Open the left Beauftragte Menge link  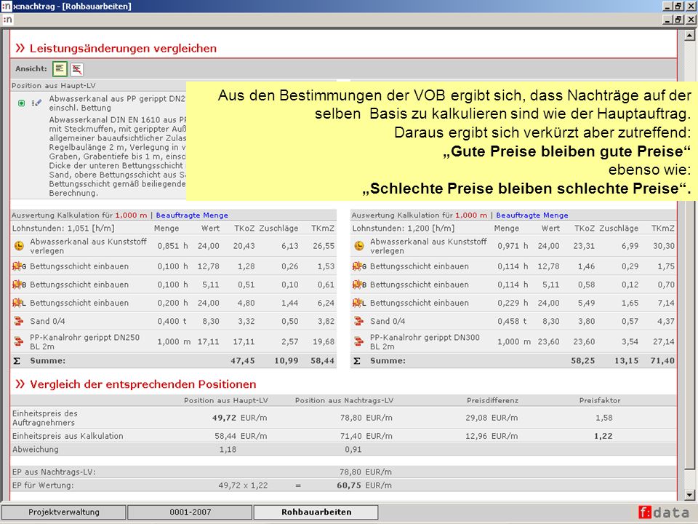(192, 215)
